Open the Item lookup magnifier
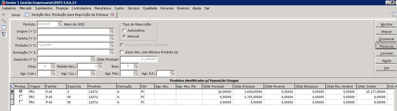This screenshot has height=111, width=397. pyautogui.click(x=136, y=66)
